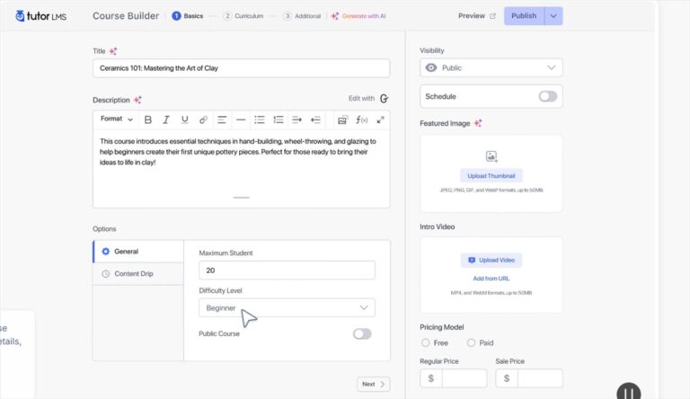Enable the Schedule toggle

point(547,96)
